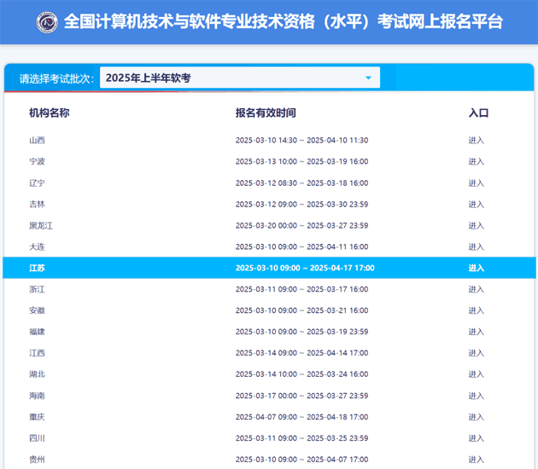The image size is (538, 469).
Task: Click the 报名有效时间 column header
Action: [x=266, y=113]
